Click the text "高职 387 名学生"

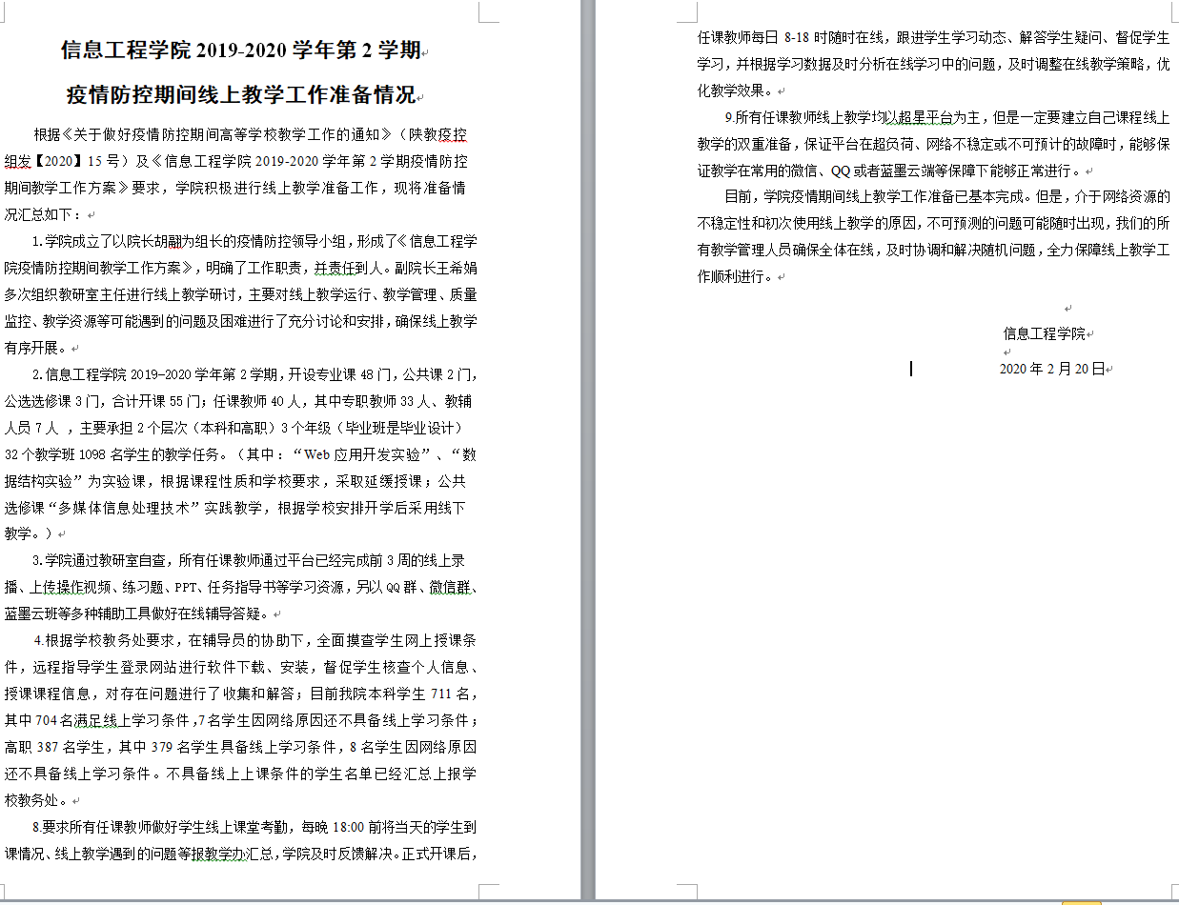(x=54, y=748)
